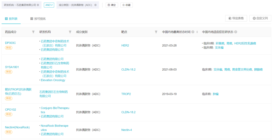The width and height of the screenshot is (272, 140).
Task: Click the date 2019-03-19
Action: 169,94
